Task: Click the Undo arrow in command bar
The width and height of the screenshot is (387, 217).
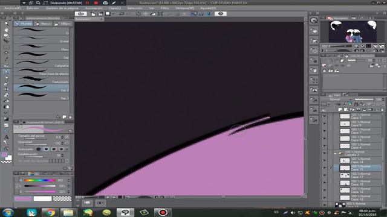Action: tap(121, 14)
